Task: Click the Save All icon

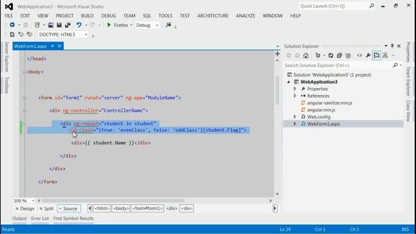Action: (x=68, y=25)
